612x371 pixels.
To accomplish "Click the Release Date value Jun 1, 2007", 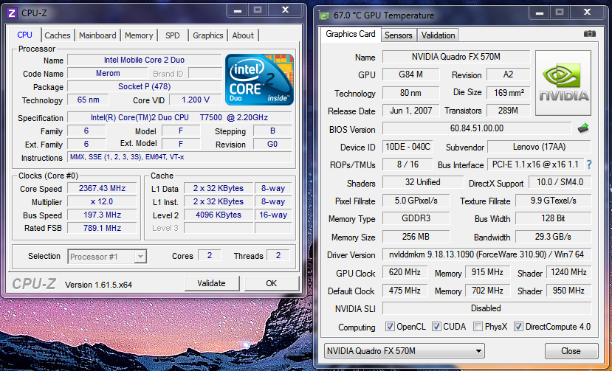I will [x=411, y=111].
